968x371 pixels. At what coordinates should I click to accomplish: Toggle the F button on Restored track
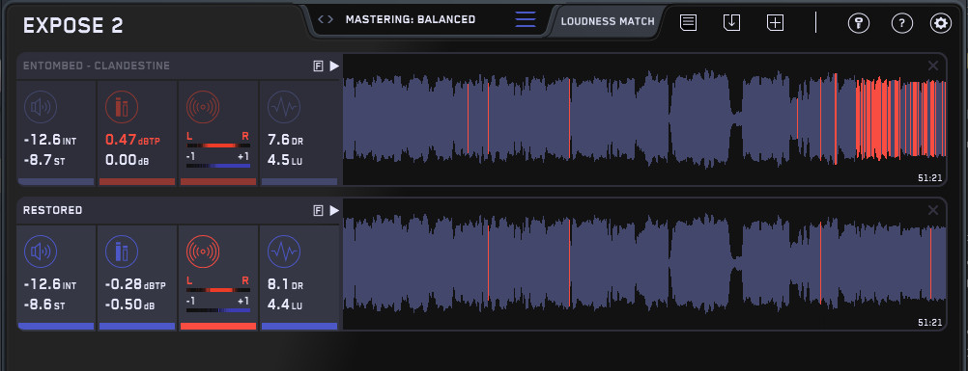click(319, 211)
